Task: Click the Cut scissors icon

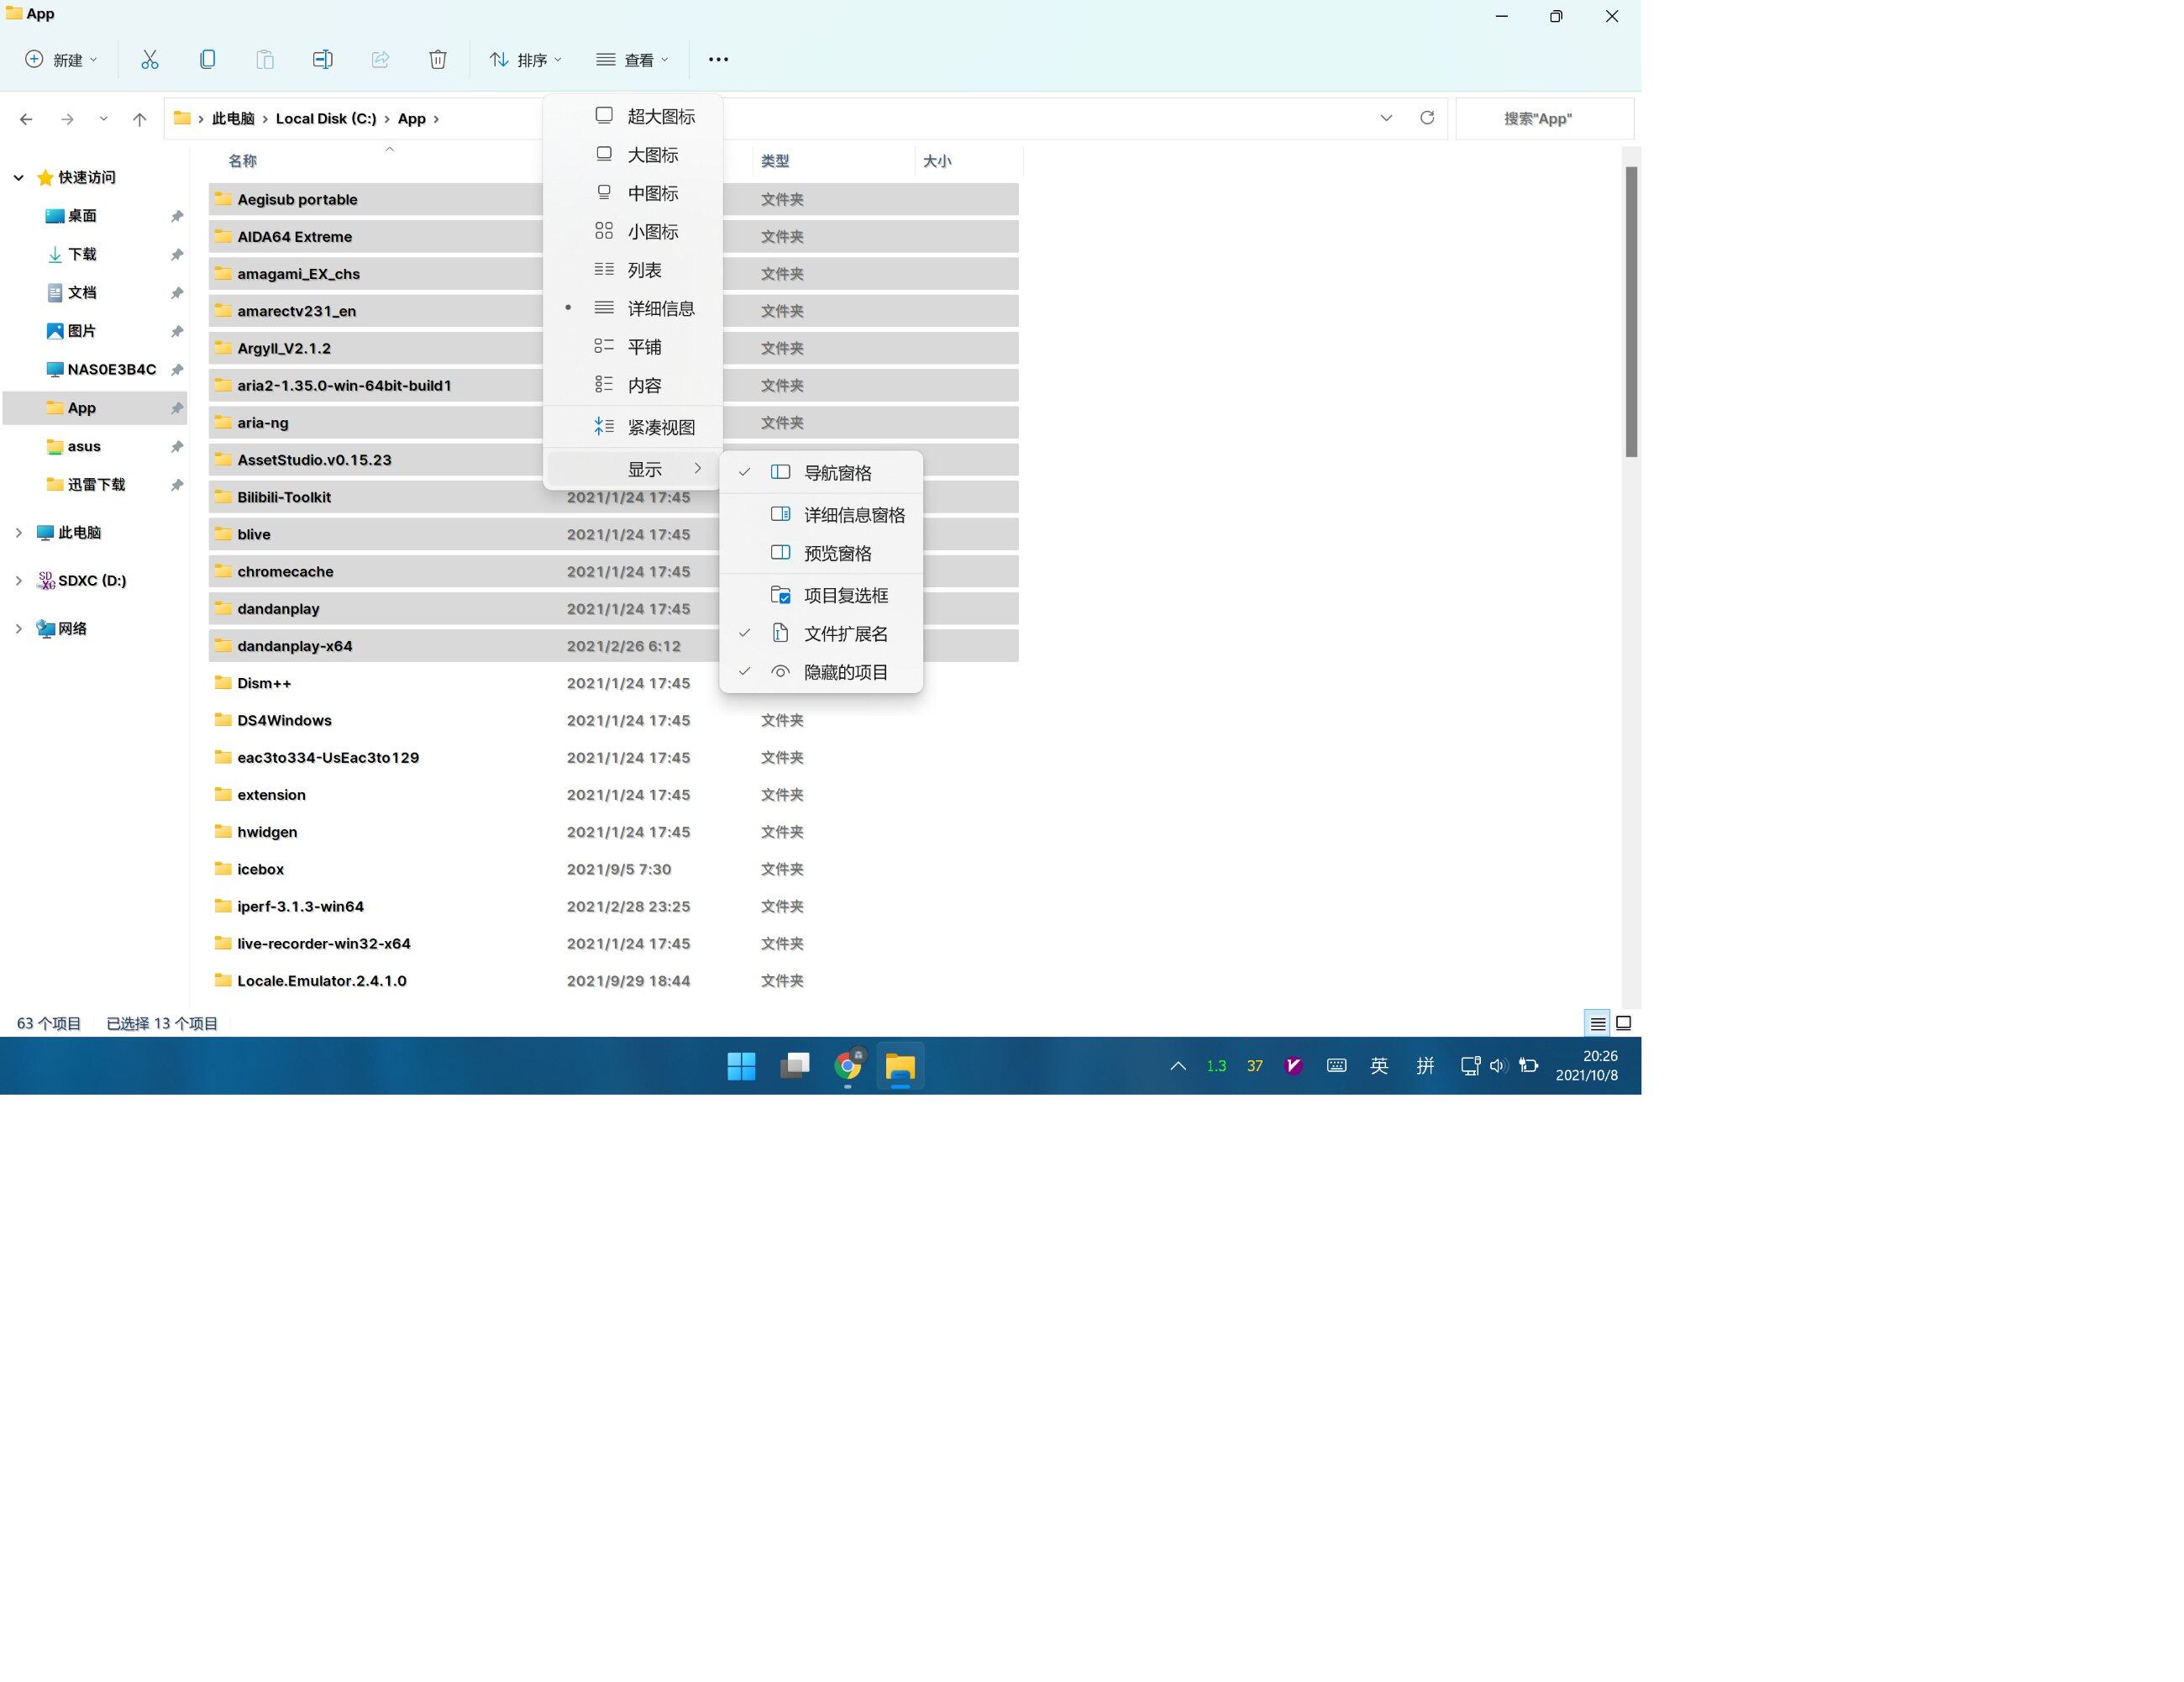Action: point(150,59)
